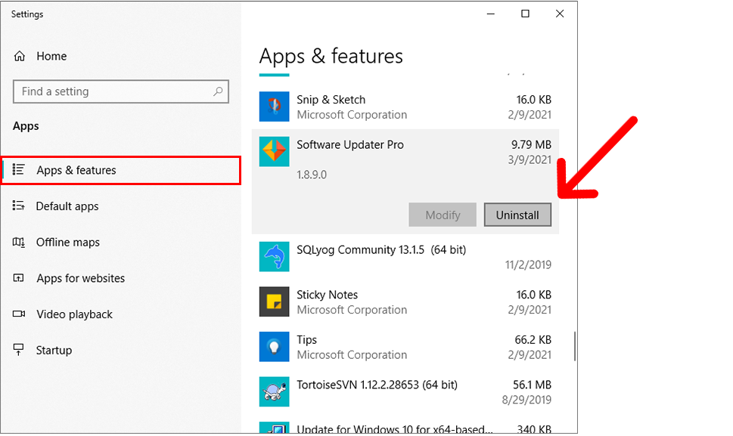Click the 66.2 KB size for Tips

[533, 340]
